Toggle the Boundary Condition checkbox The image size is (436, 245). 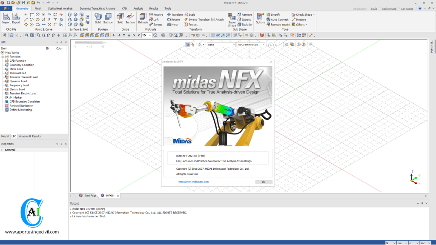pos(6,65)
